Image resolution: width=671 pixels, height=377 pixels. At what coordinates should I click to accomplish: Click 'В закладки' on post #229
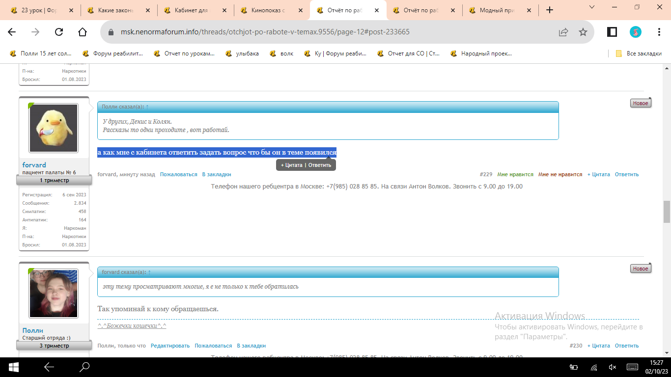(217, 174)
